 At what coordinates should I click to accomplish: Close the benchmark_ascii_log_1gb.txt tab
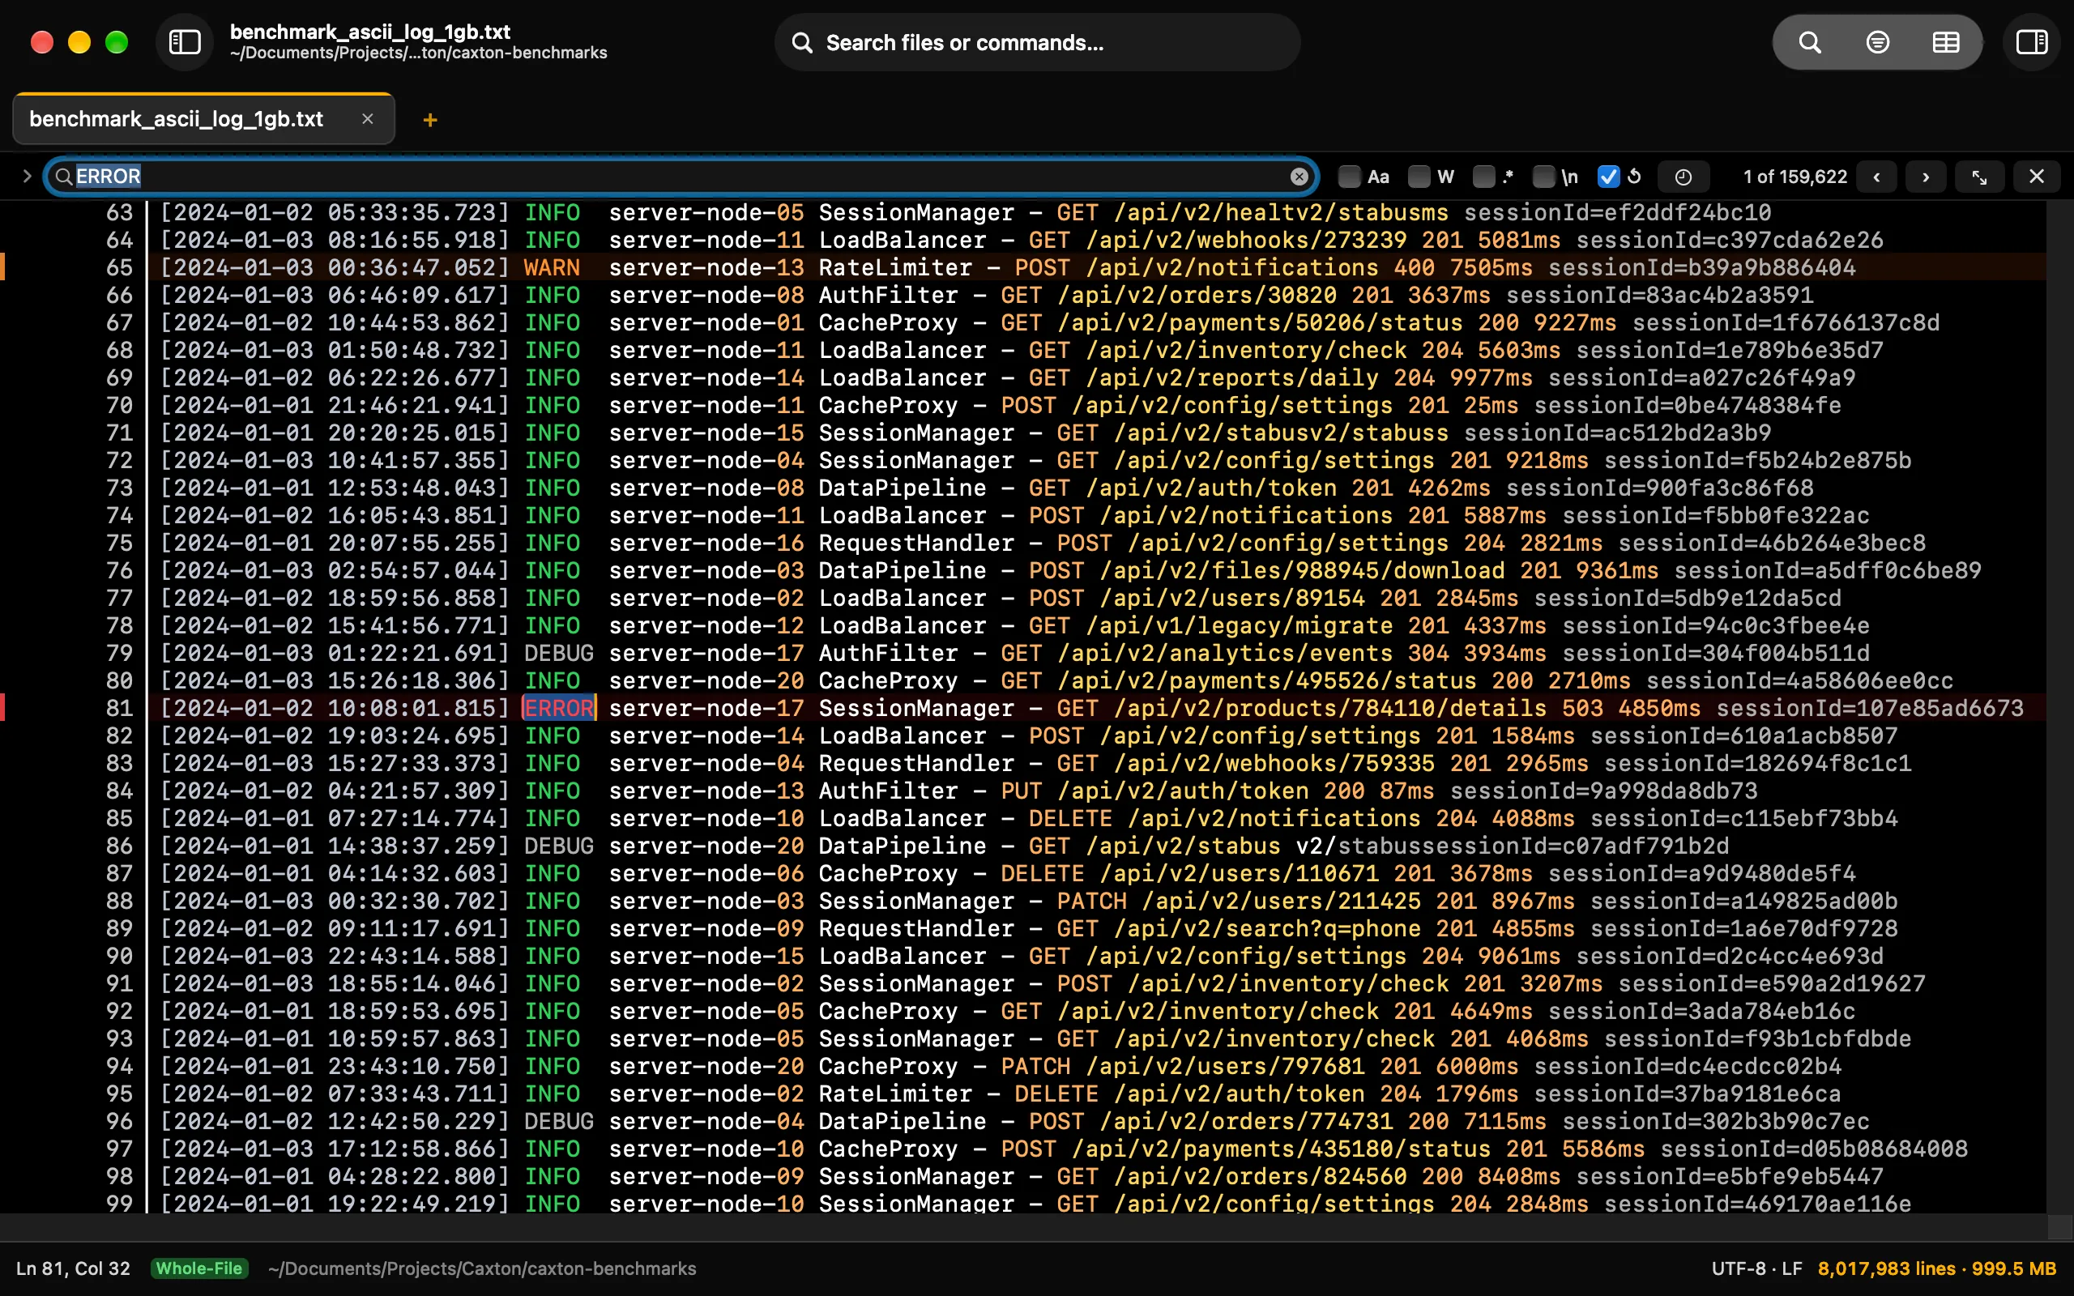click(x=368, y=119)
